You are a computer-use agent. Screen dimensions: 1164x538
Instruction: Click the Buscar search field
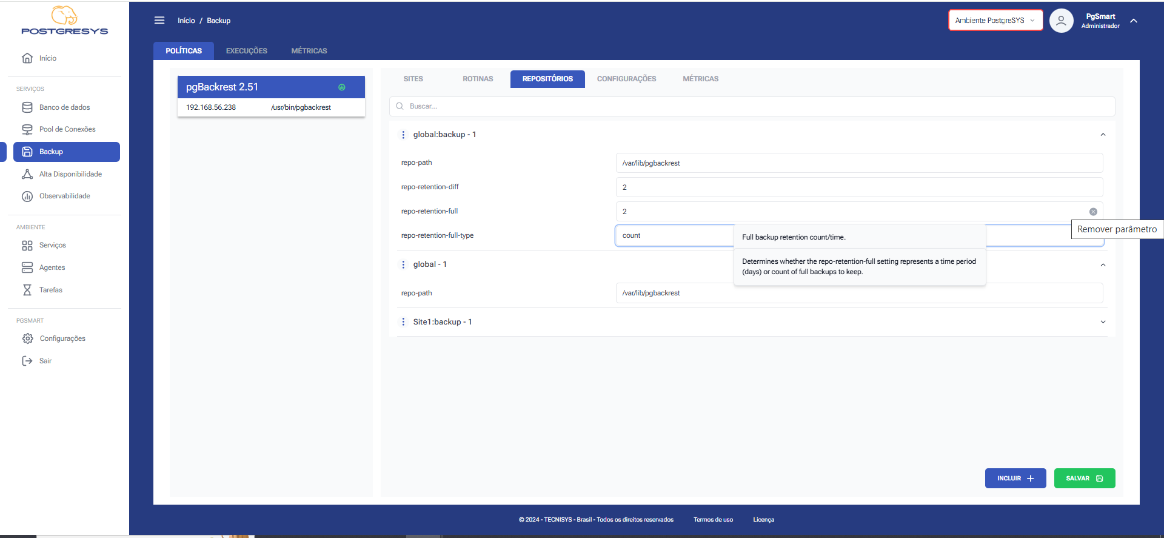(x=752, y=106)
